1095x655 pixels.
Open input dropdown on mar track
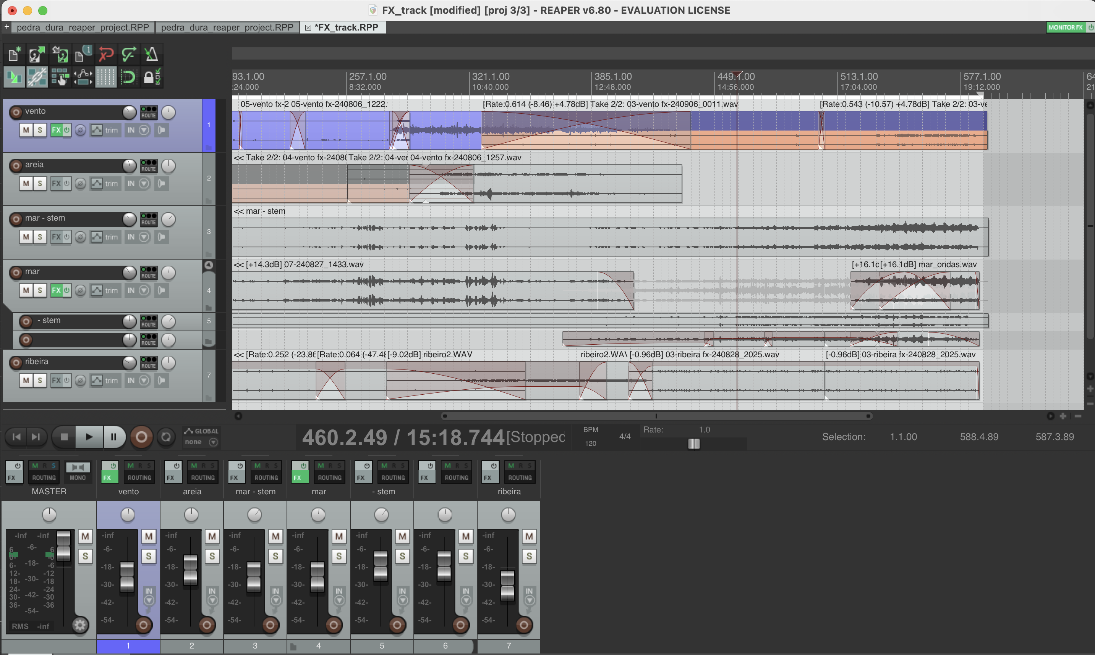pos(144,290)
